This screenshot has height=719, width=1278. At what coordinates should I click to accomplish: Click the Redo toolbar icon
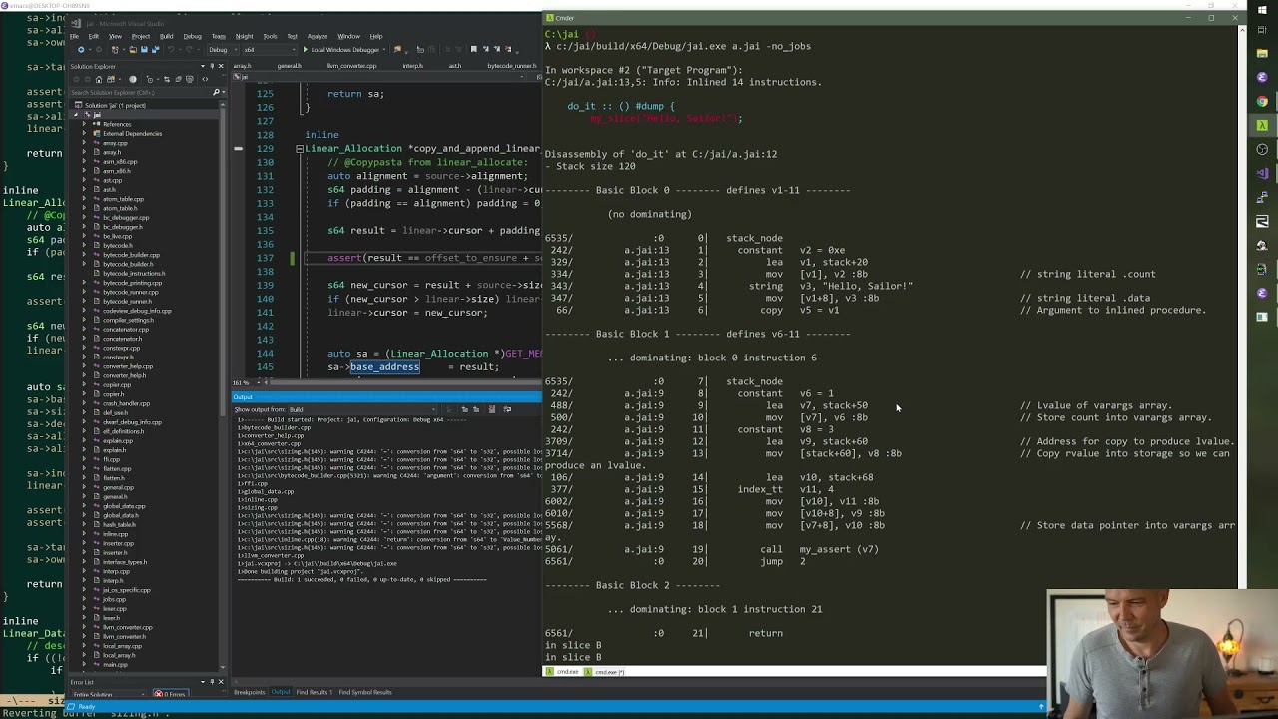189,50
